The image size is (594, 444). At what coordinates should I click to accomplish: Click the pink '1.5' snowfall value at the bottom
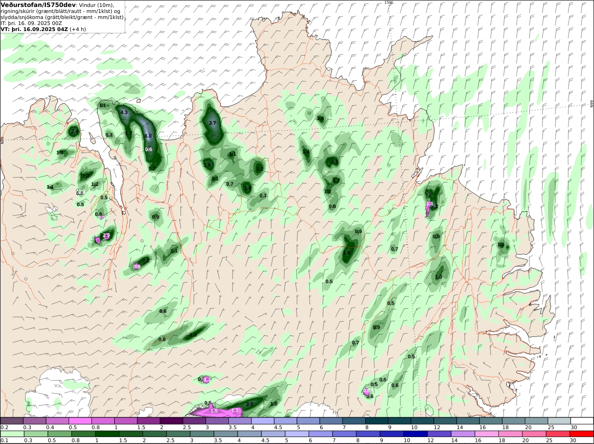[x=214, y=411]
